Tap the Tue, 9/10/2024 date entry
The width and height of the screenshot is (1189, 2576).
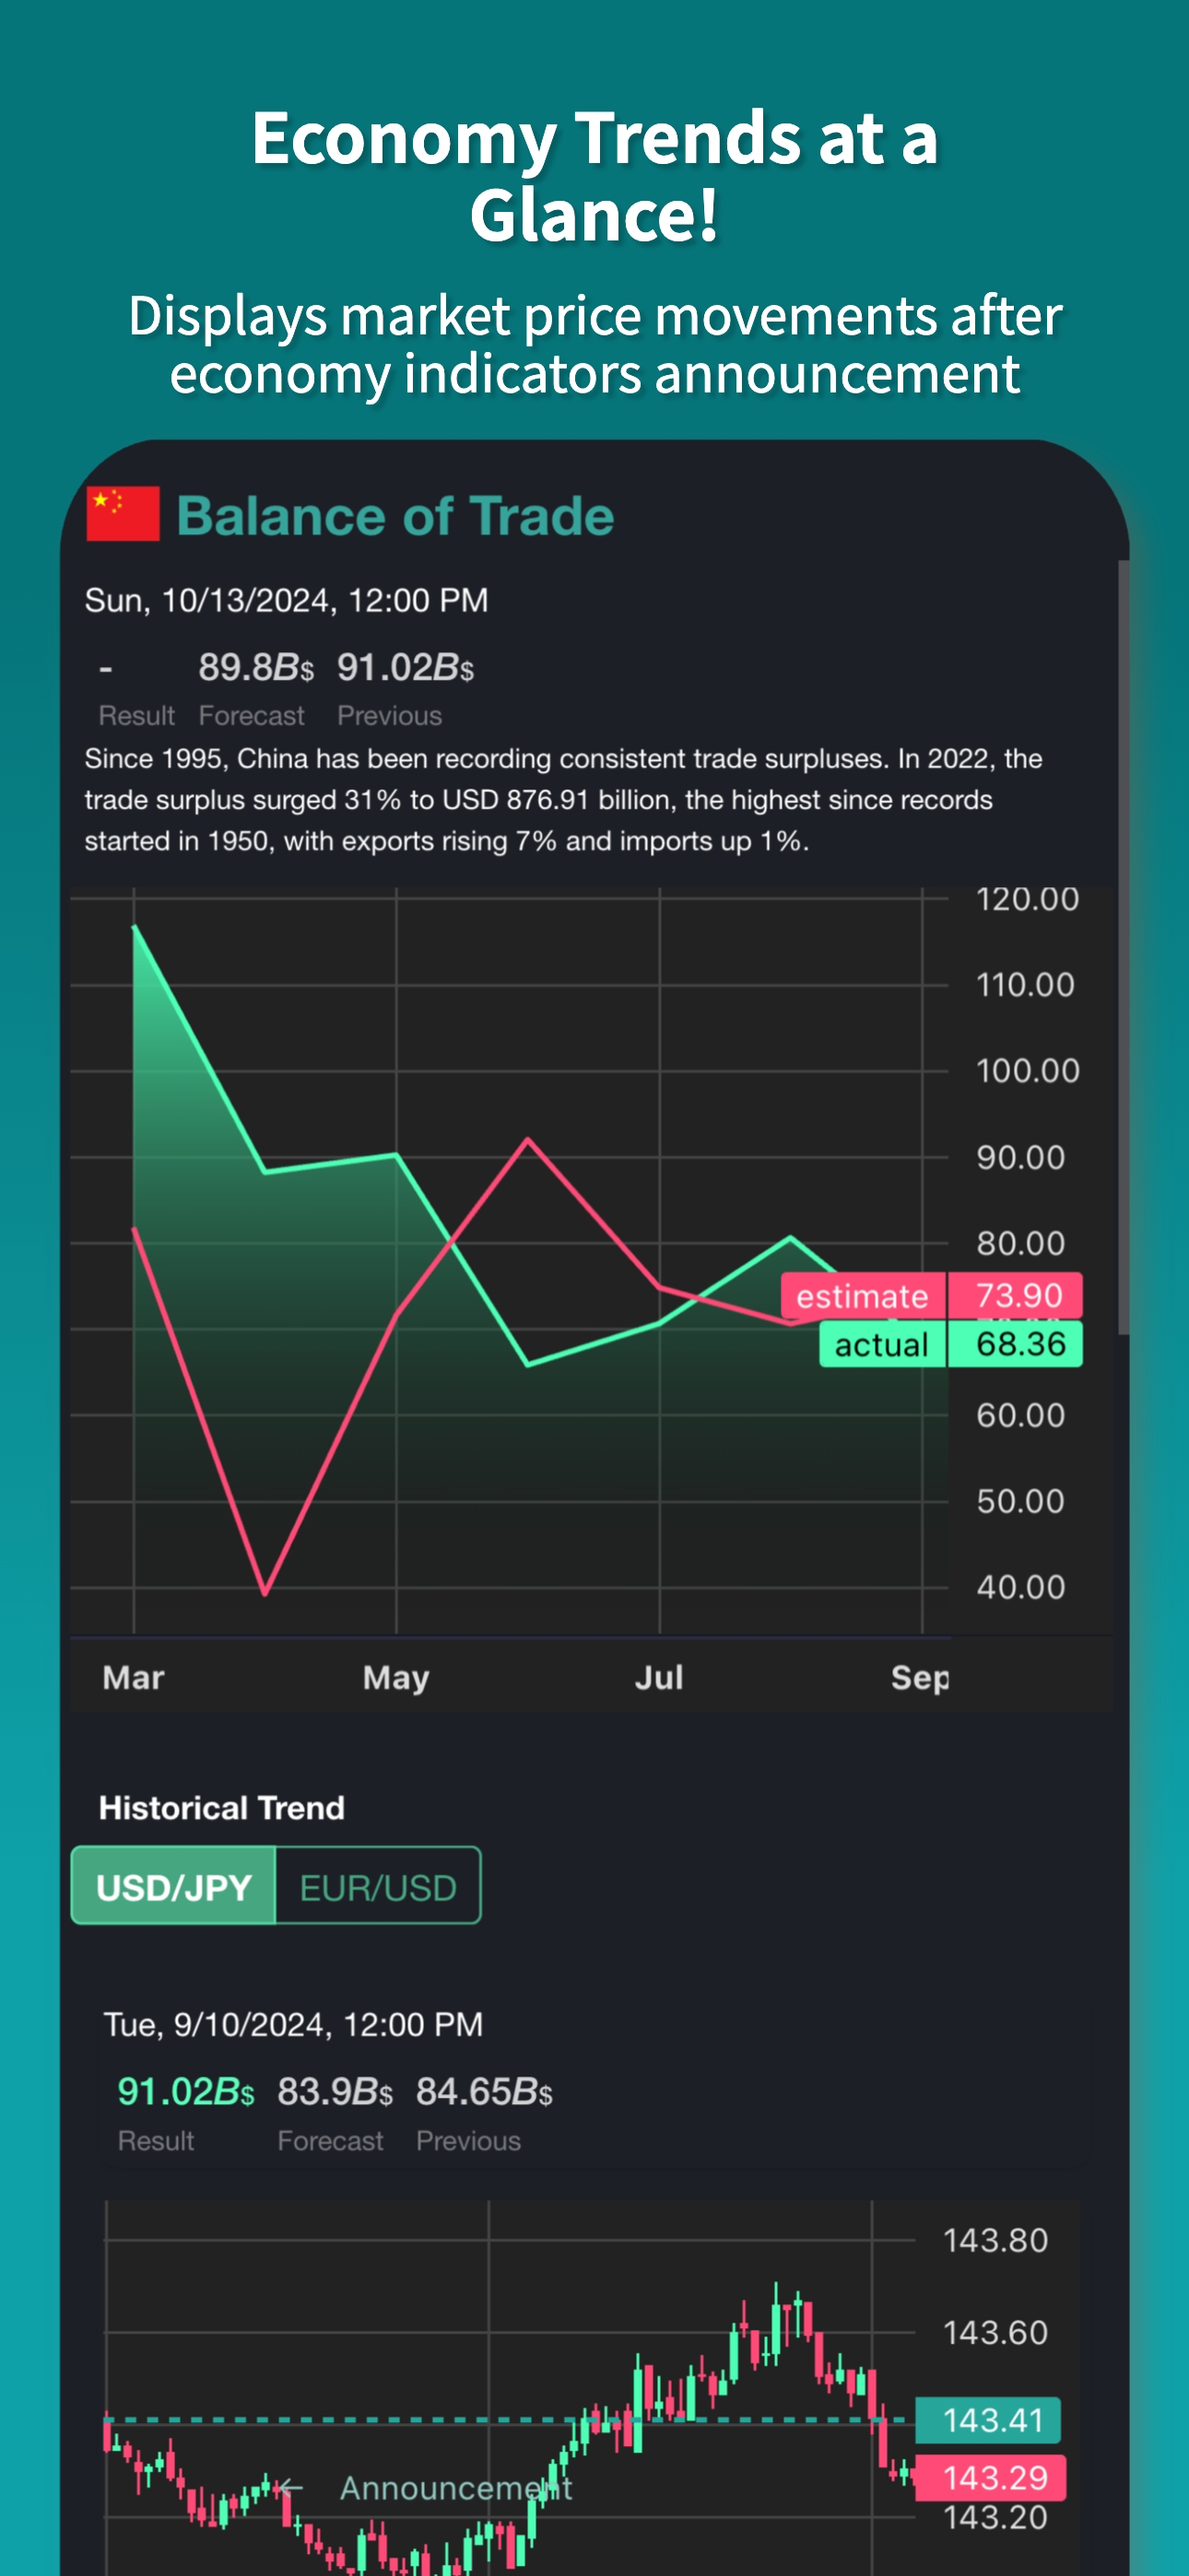tap(293, 2024)
